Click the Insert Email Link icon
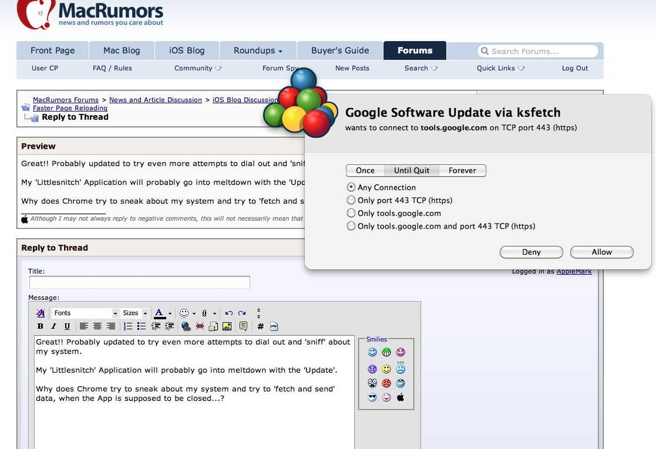 (213, 326)
